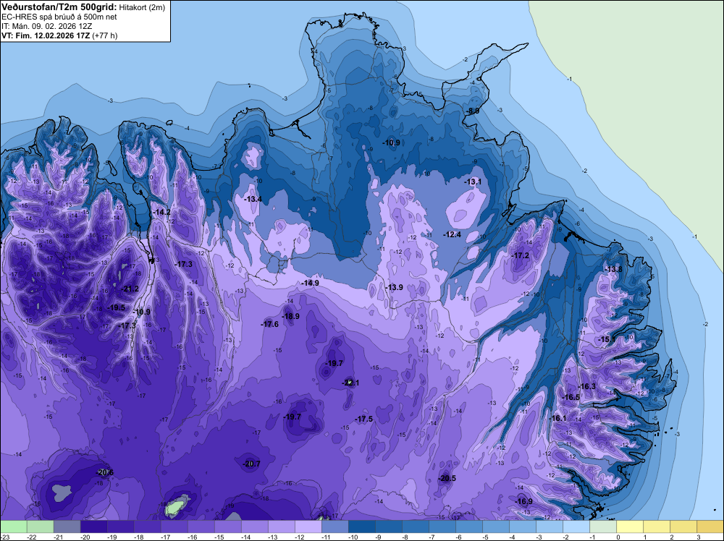Click the -20.5 temperature value
The image size is (724, 541).
click(x=447, y=478)
